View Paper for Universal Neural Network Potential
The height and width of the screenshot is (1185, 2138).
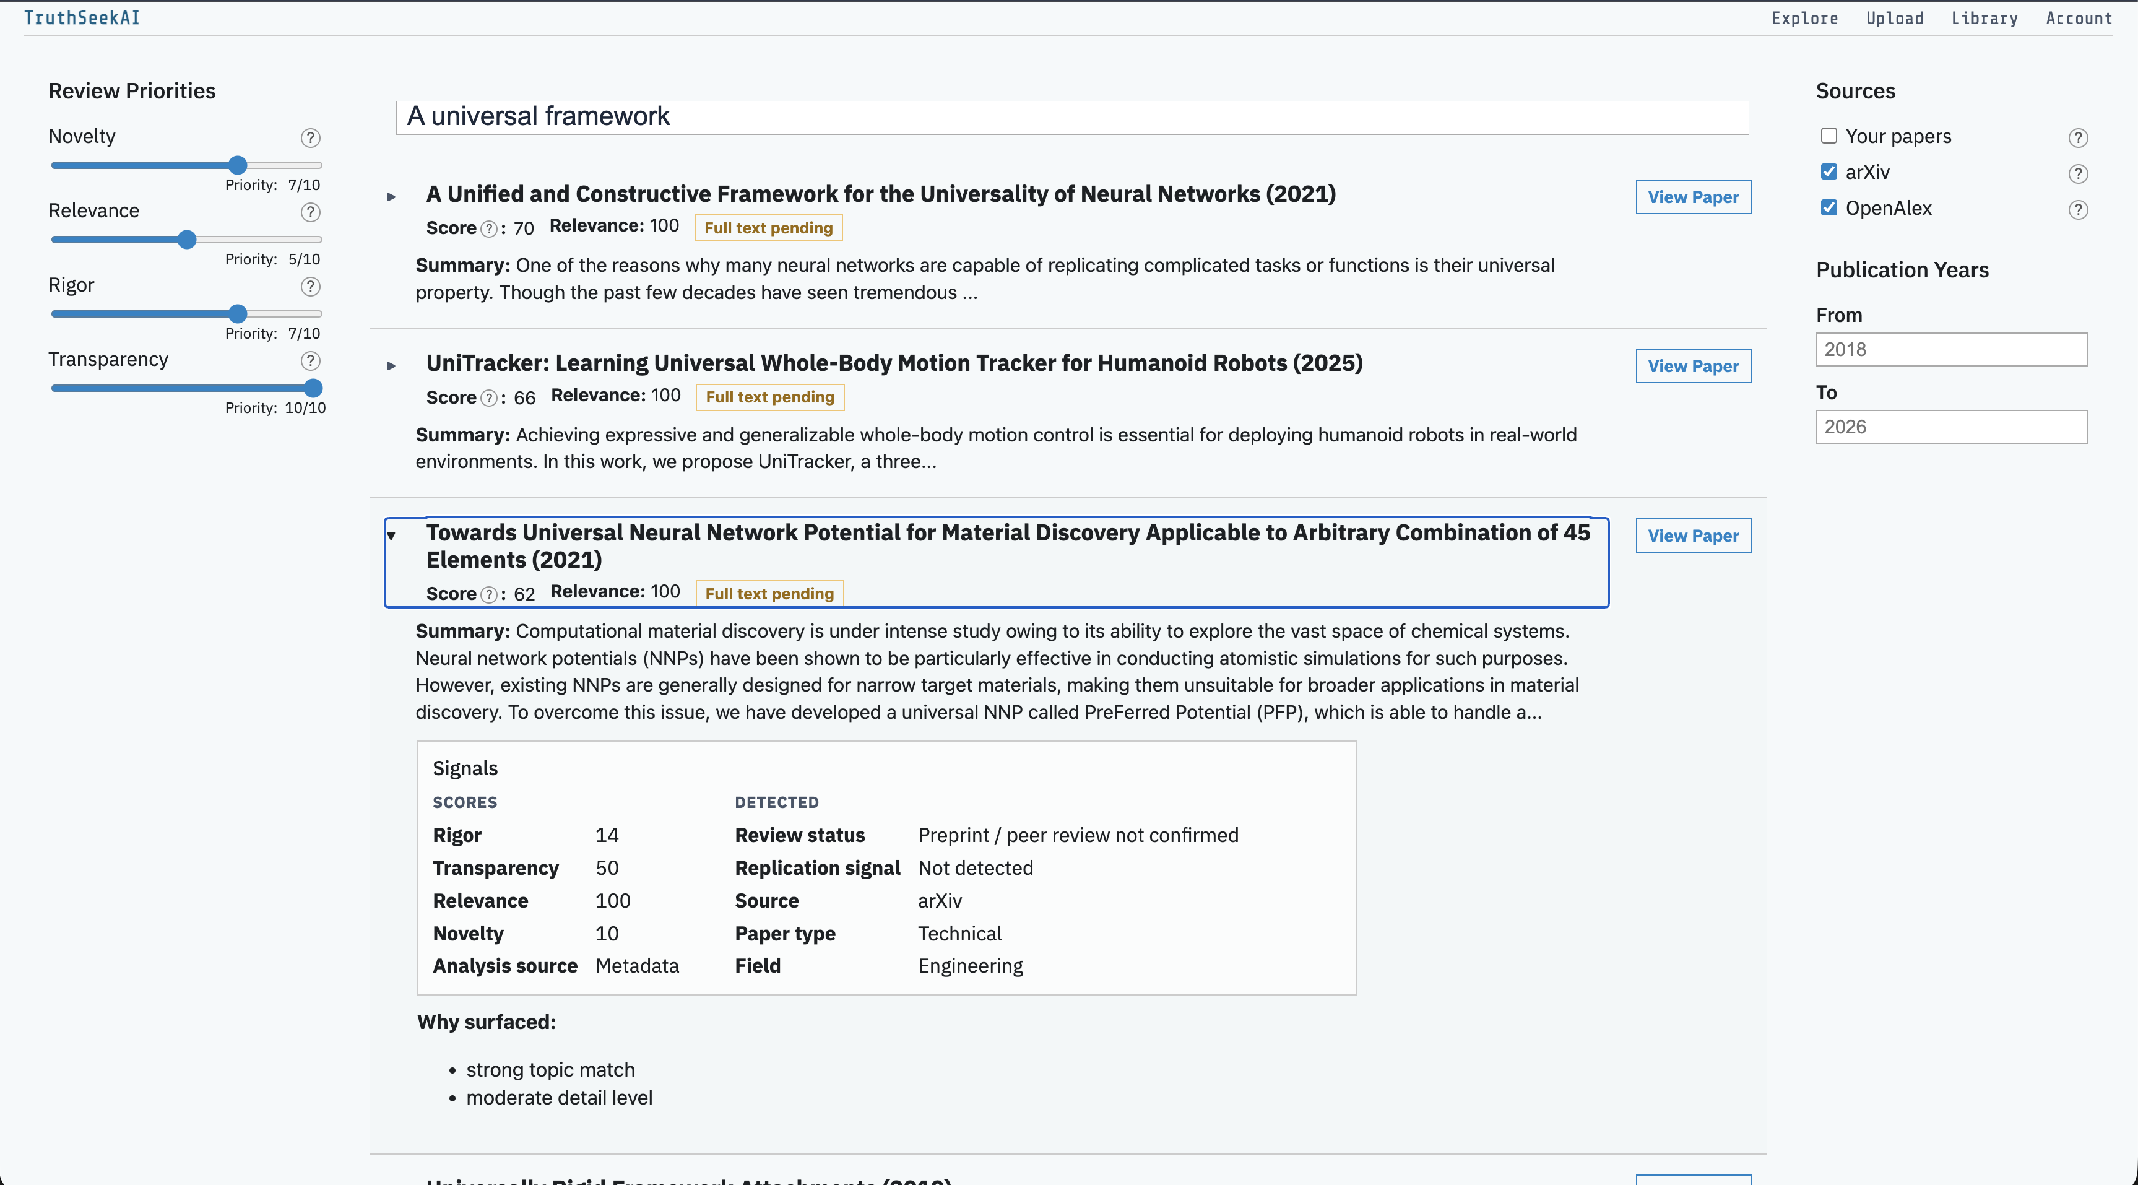coord(1693,536)
